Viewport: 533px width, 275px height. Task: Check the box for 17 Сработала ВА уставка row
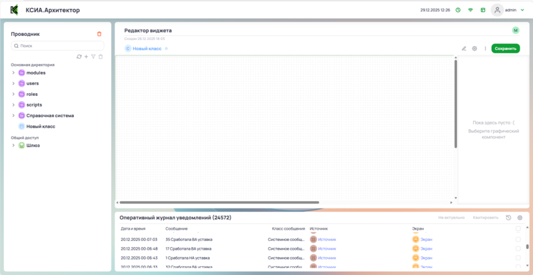point(518,248)
